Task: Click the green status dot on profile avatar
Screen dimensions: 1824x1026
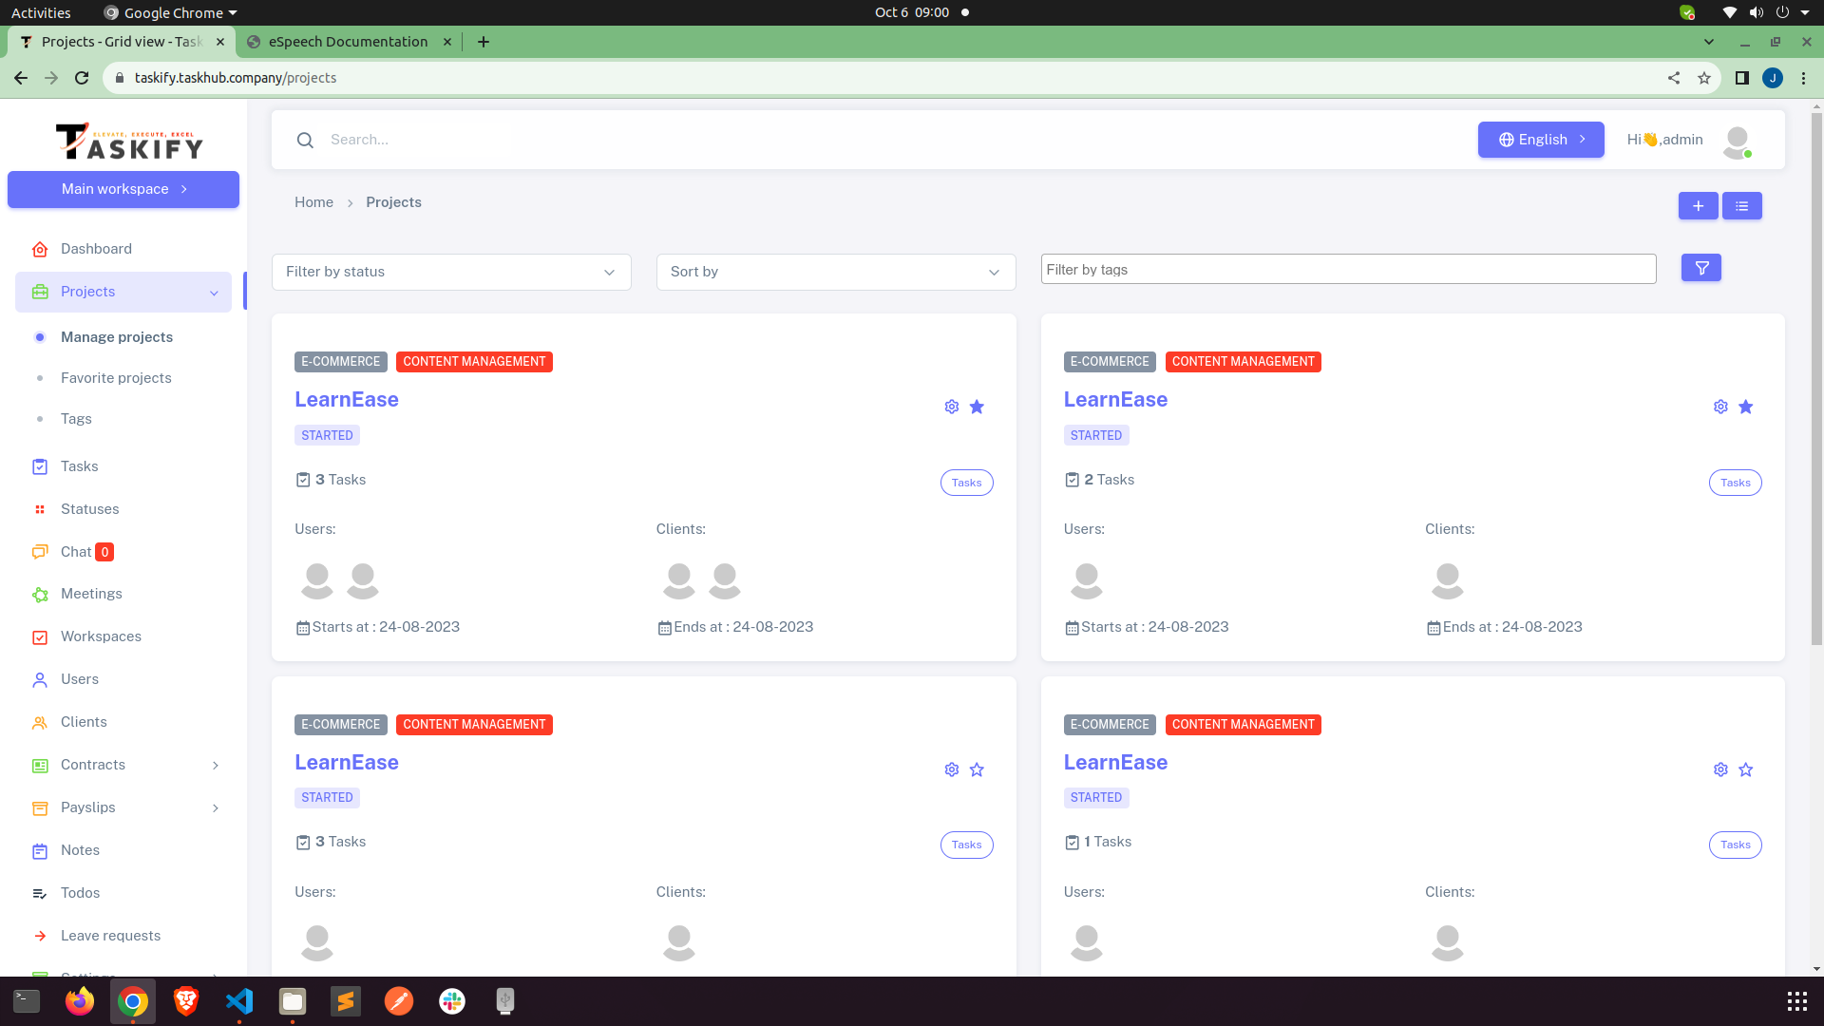Action: click(x=1749, y=153)
